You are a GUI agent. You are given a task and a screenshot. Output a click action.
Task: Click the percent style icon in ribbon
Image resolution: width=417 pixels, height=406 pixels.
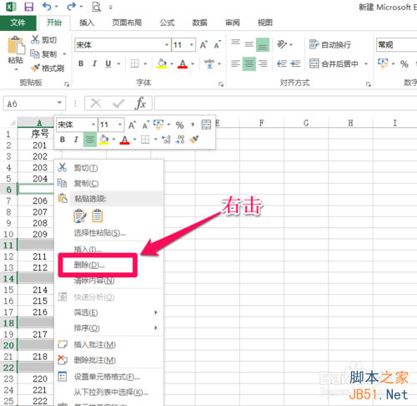404,64
